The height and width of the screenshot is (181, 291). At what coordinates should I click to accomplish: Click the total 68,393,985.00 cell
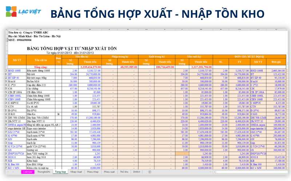tap(128, 67)
